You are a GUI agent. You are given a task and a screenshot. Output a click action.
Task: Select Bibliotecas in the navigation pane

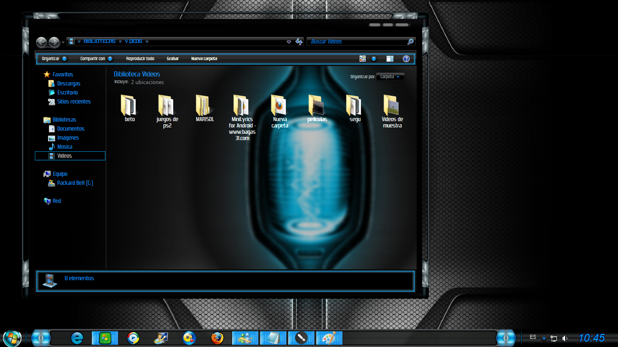pos(64,120)
